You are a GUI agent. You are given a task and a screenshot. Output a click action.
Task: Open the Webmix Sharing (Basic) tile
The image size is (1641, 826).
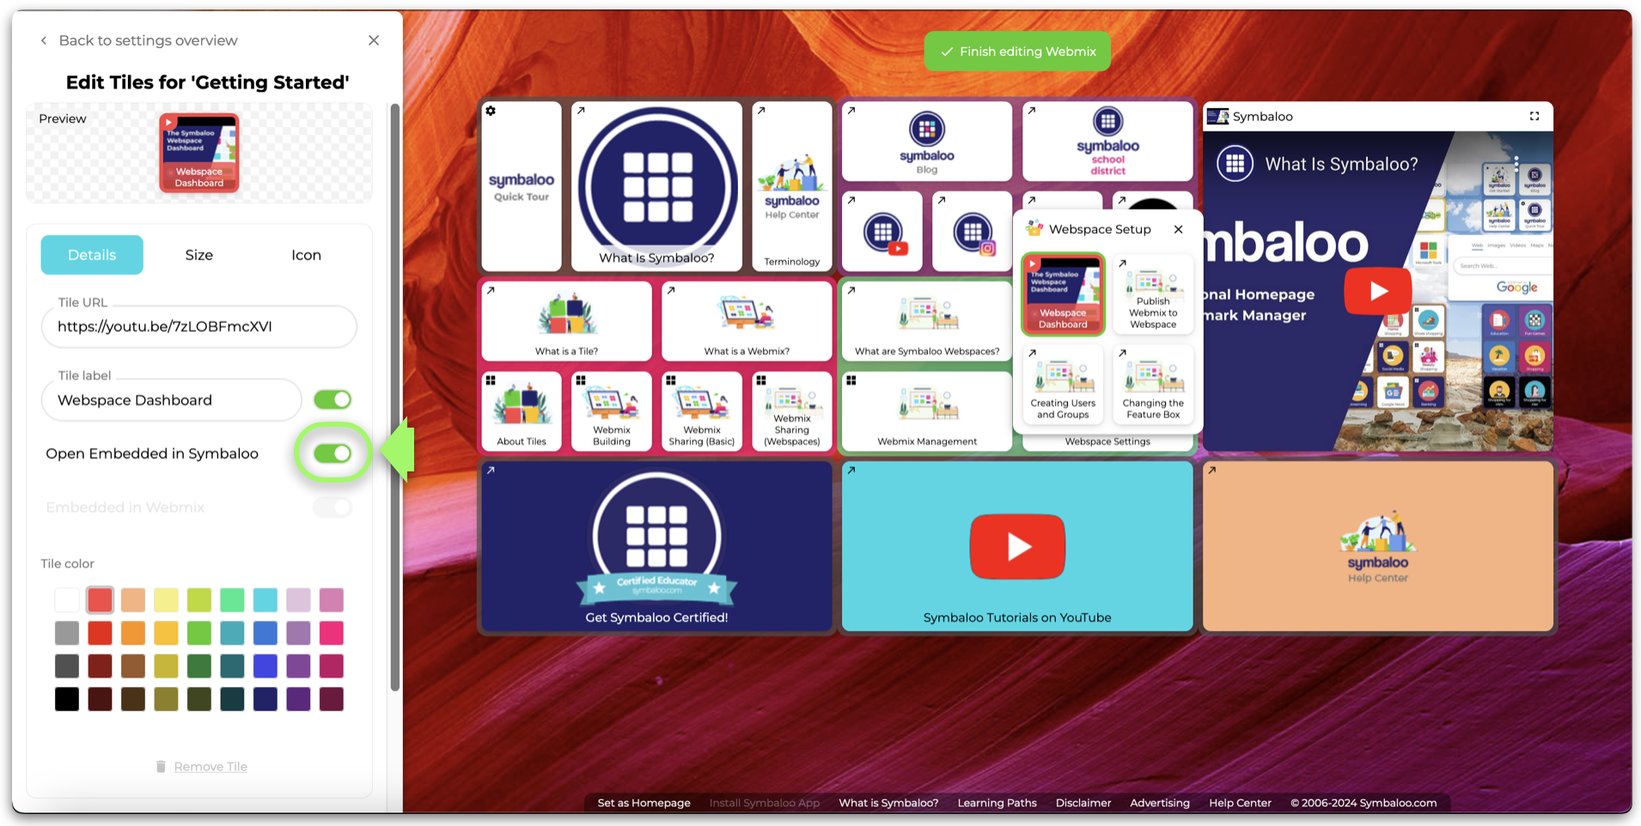click(x=702, y=411)
